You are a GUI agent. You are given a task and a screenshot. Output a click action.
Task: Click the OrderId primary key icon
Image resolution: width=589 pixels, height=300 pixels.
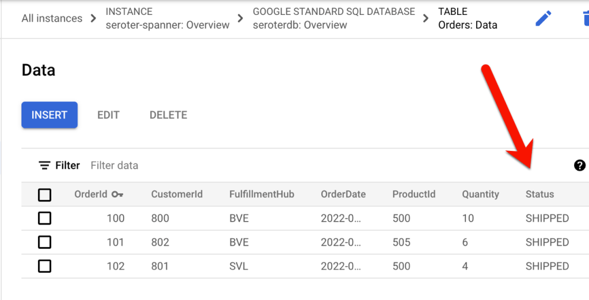click(x=117, y=195)
